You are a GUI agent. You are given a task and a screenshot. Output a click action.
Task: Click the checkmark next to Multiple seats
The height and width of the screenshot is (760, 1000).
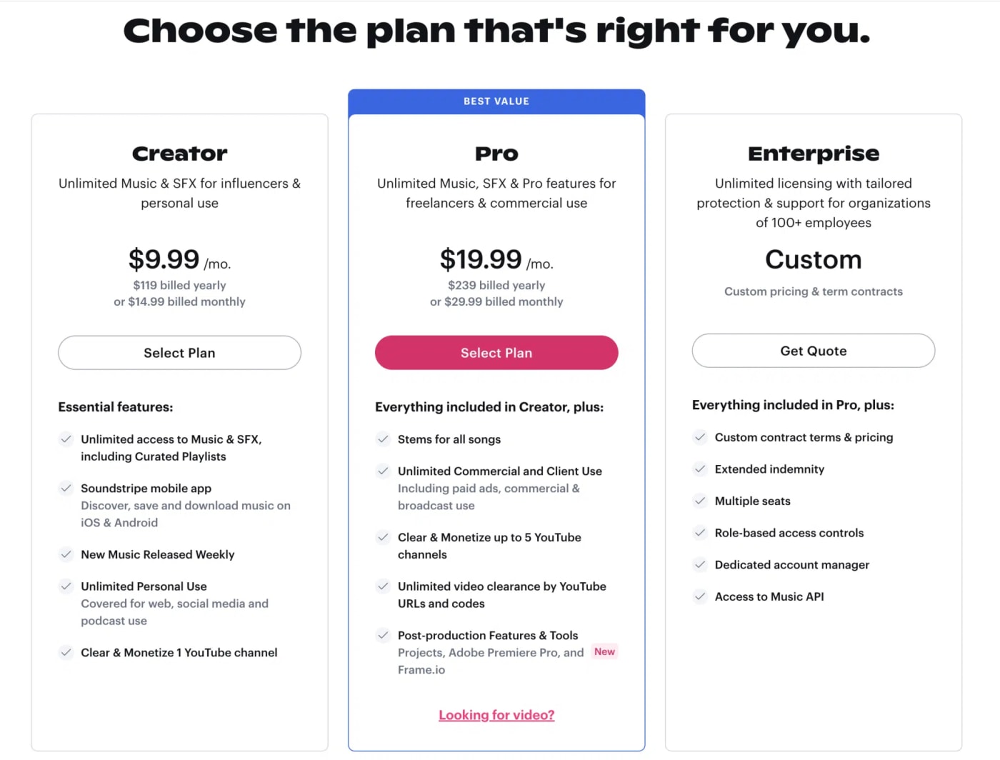click(x=699, y=501)
